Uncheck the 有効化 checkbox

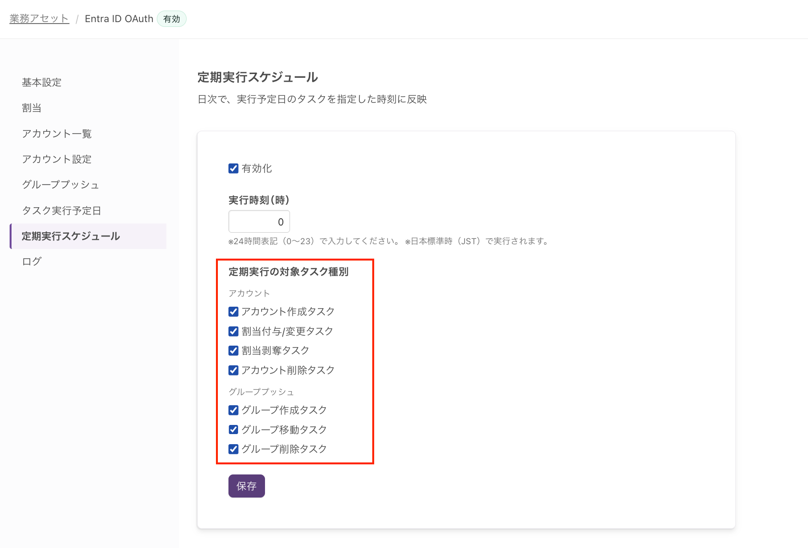[x=233, y=168]
